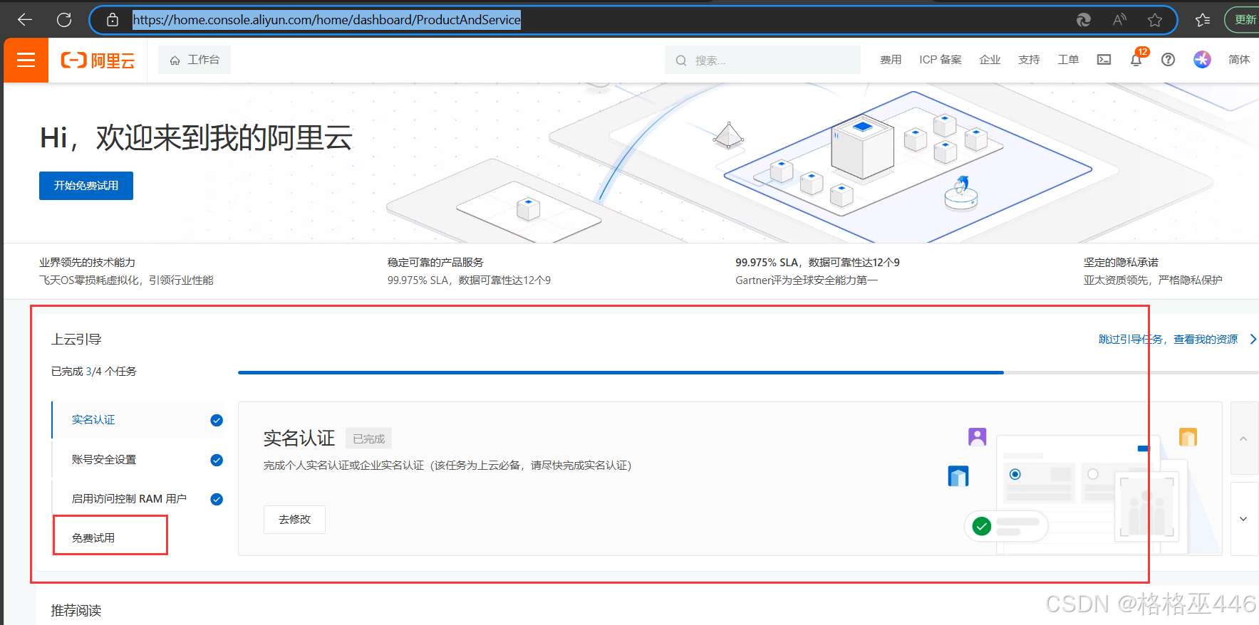The width and height of the screenshot is (1259, 625).
Task: Click 跳过引导任务，查看我的资源 link
Action: tap(1168, 340)
